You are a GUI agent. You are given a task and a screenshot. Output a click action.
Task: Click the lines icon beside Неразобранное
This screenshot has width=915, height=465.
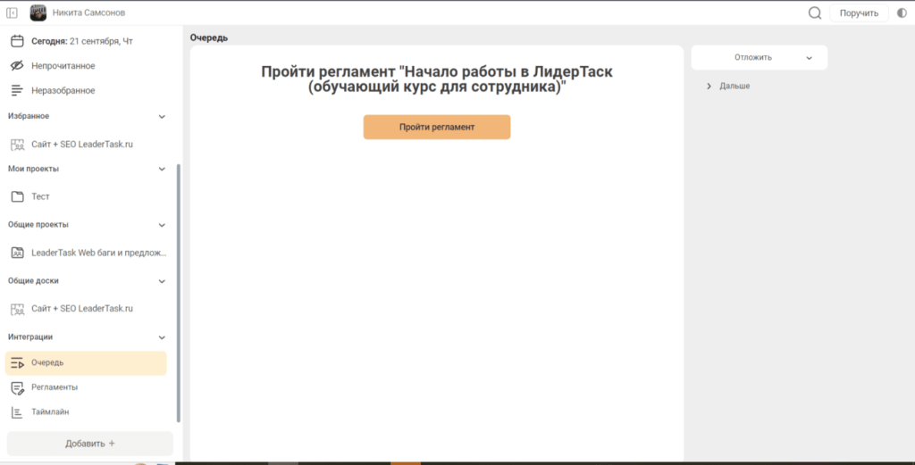[x=18, y=90]
